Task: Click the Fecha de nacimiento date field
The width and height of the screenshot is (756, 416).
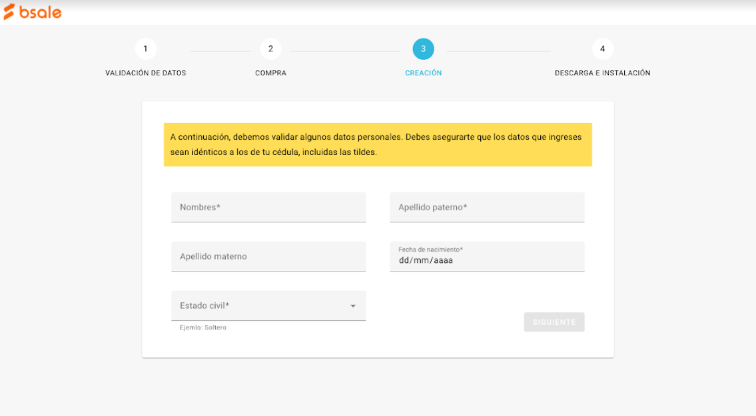Action: click(487, 256)
